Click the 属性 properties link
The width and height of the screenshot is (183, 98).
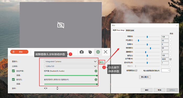(x=101, y=62)
